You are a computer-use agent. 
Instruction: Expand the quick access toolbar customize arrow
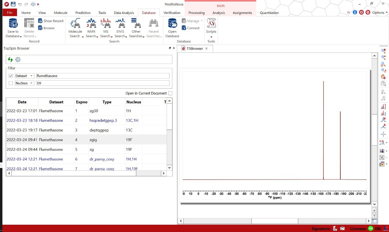(38, 5)
